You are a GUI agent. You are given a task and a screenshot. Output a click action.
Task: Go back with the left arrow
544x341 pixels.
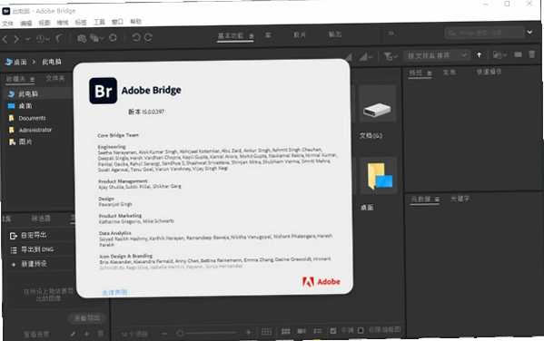click(5, 39)
